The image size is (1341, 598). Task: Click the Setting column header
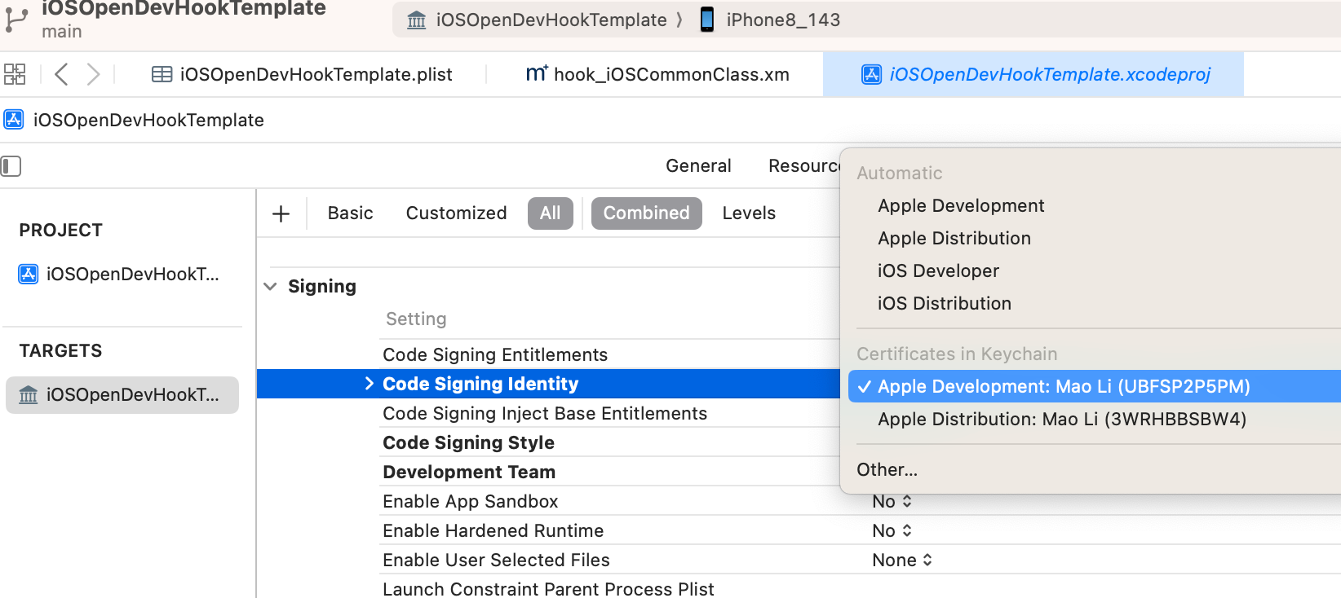click(x=416, y=319)
